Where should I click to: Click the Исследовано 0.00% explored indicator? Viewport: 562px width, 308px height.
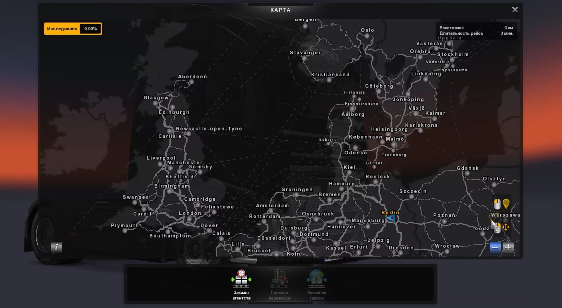(73, 29)
